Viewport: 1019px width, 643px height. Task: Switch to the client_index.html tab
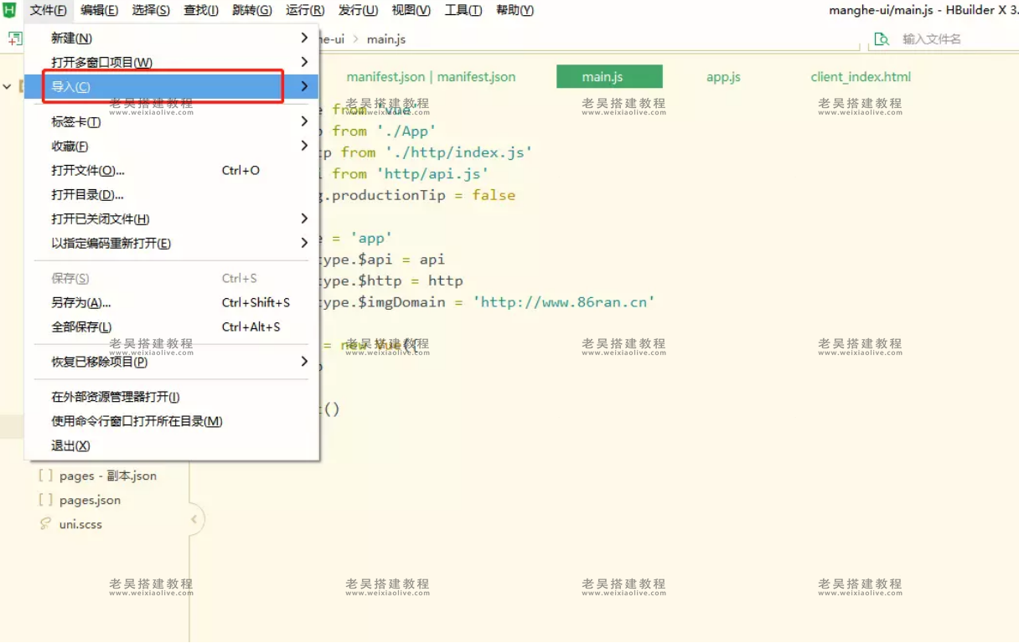pyautogui.click(x=860, y=77)
